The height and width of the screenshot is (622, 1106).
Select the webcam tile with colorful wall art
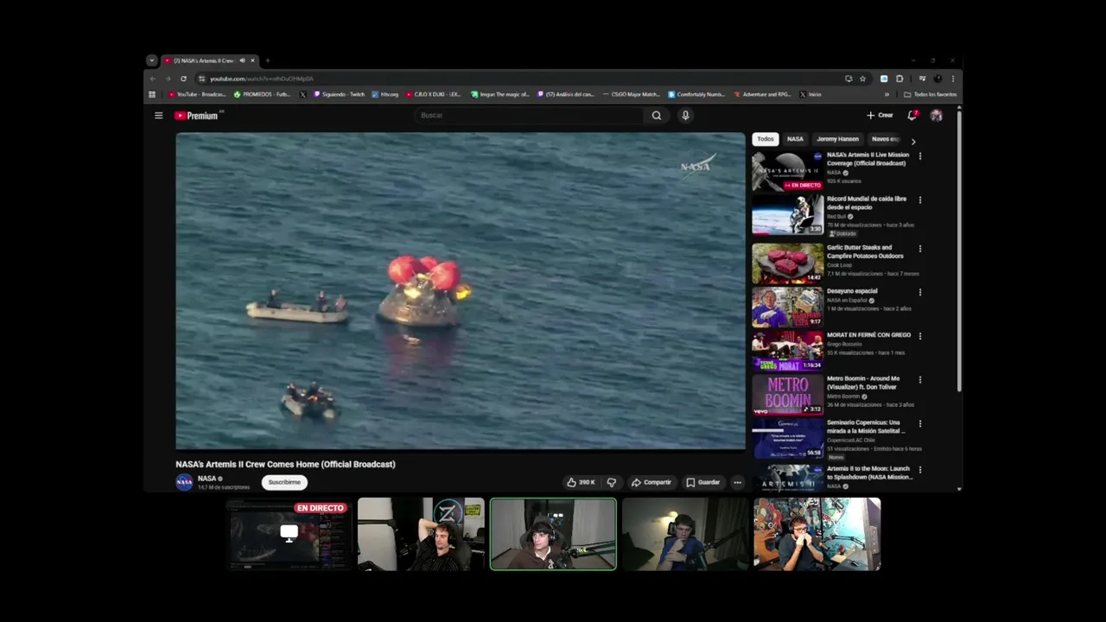(x=817, y=534)
